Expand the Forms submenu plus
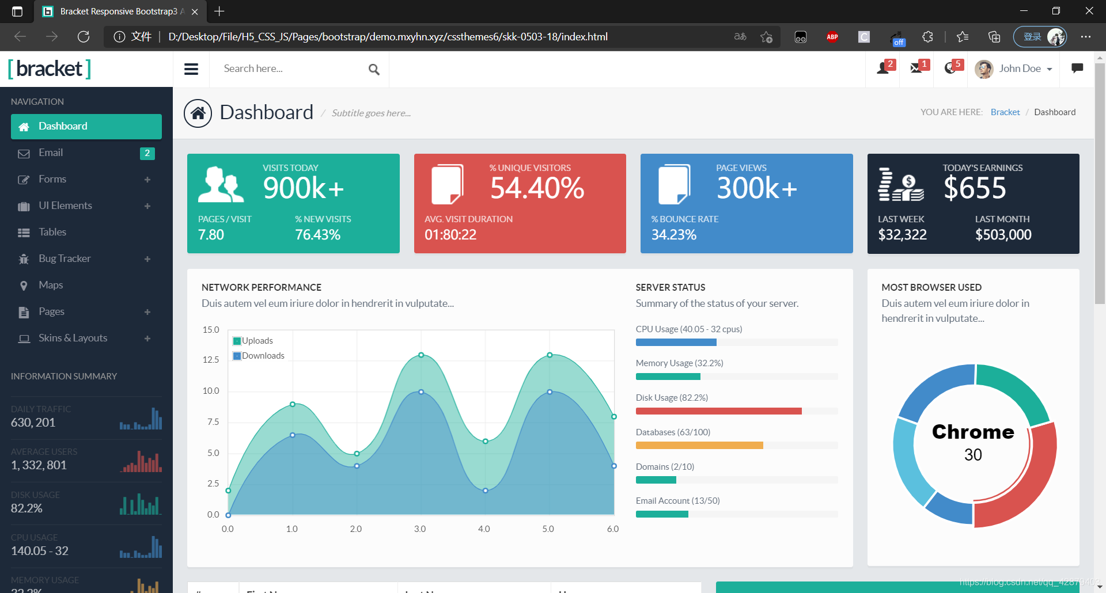This screenshot has width=1106, height=593. 147,180
